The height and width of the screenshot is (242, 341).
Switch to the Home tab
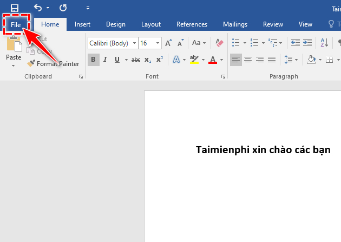point(50,24)
